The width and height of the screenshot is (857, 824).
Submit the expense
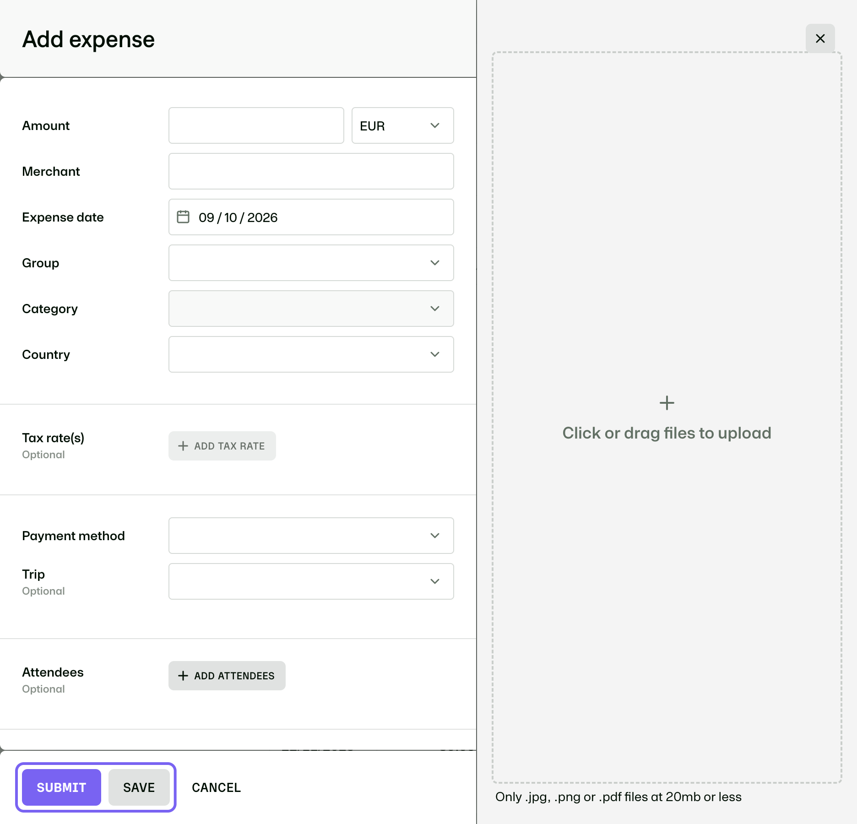click(x=61, y=787)
